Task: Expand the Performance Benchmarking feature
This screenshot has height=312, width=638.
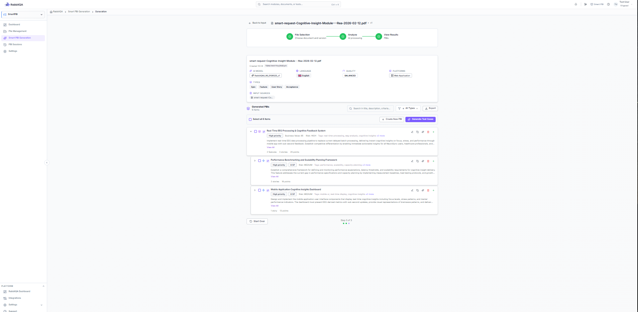Action: coord(255,161)
